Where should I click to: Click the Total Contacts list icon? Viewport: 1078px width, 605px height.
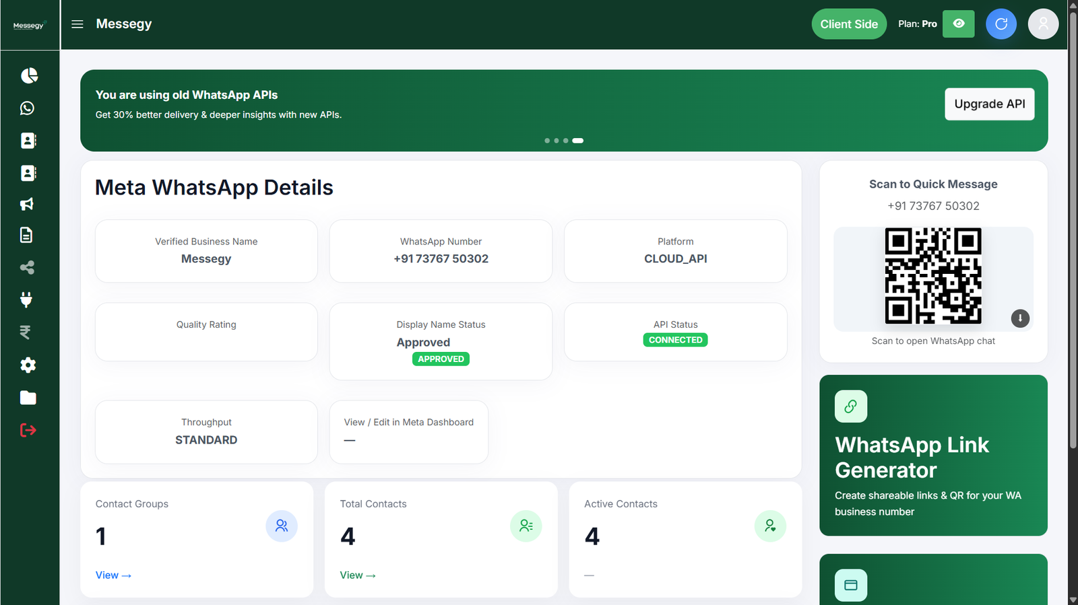point(526,526)
